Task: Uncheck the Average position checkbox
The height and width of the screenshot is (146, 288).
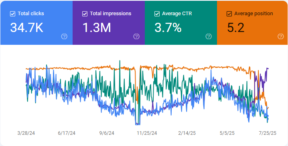Action: pyautogui.click(x=229, y=14)
